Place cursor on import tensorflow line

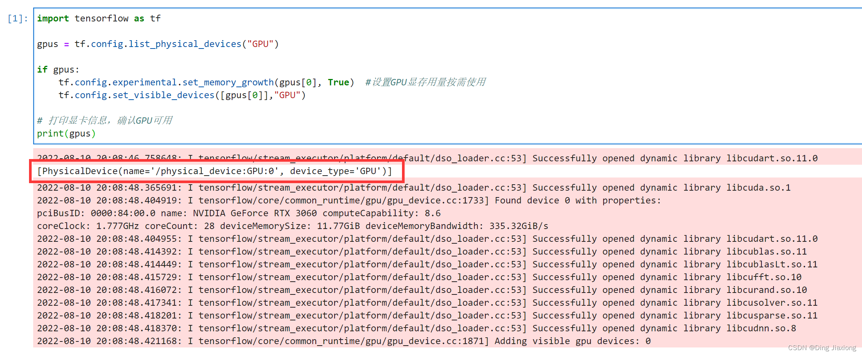point(99,18)
